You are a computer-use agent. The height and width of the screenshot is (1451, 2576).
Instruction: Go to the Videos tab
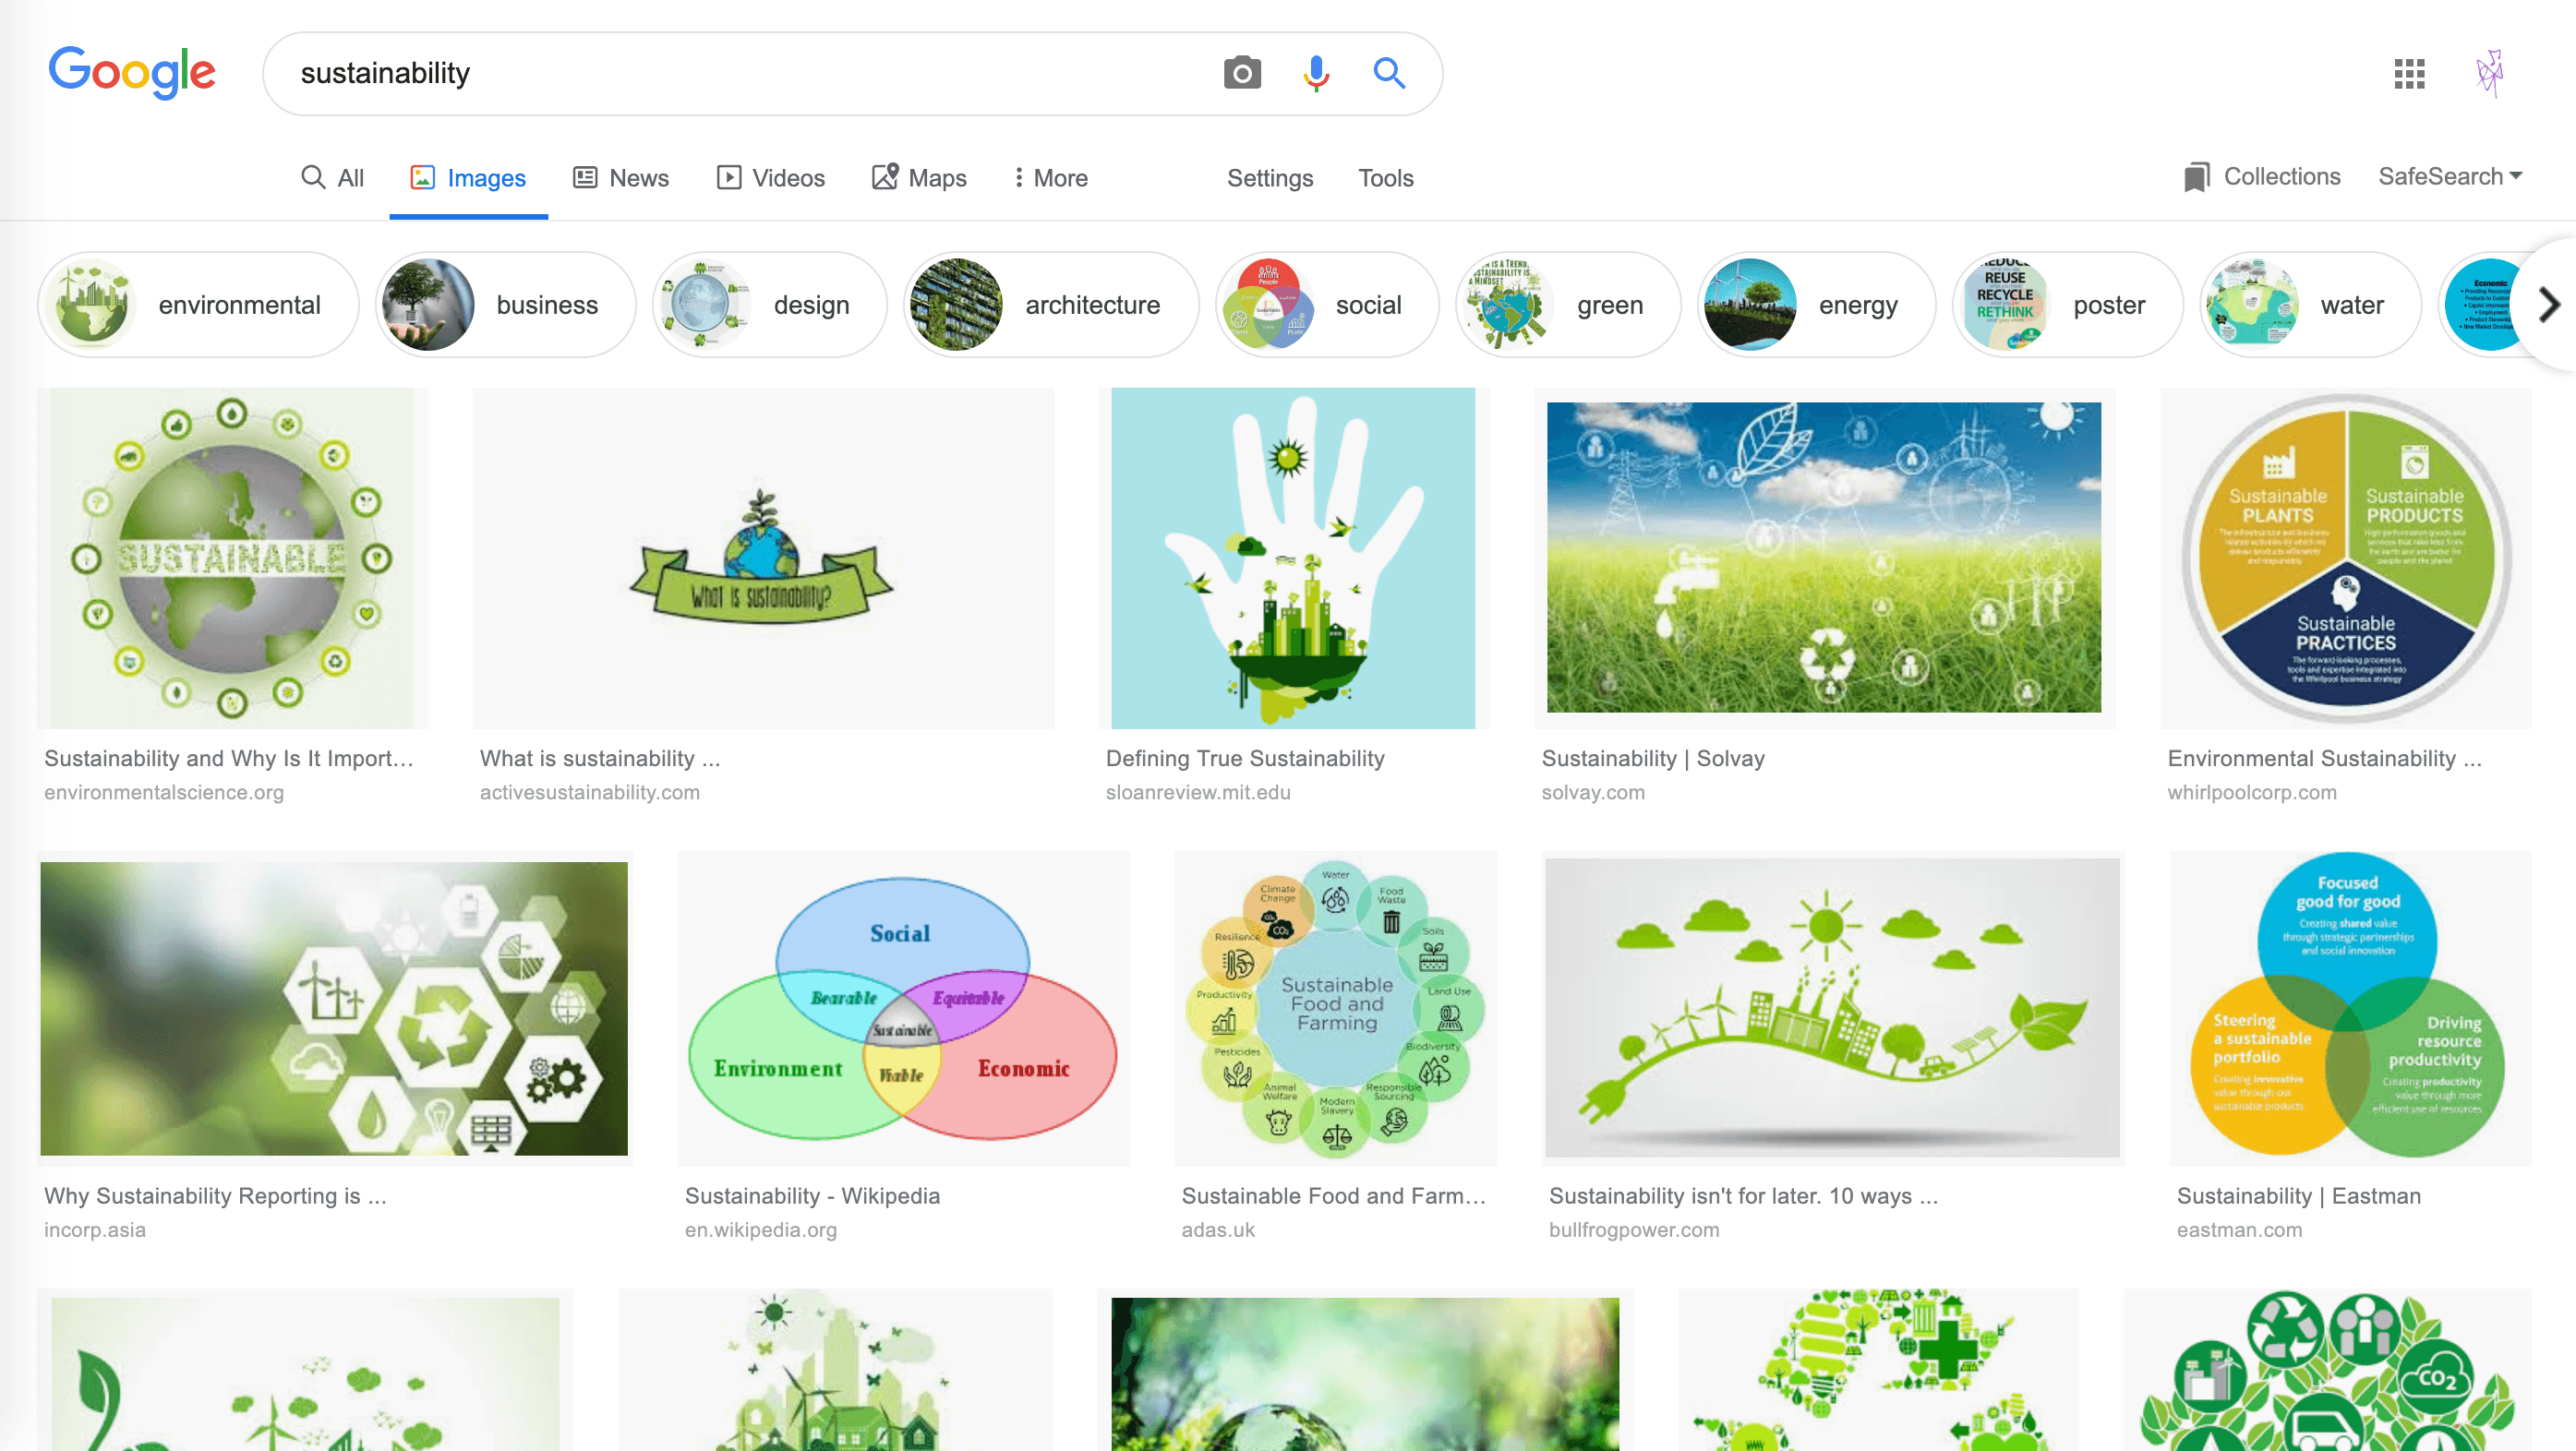[771, 178]
